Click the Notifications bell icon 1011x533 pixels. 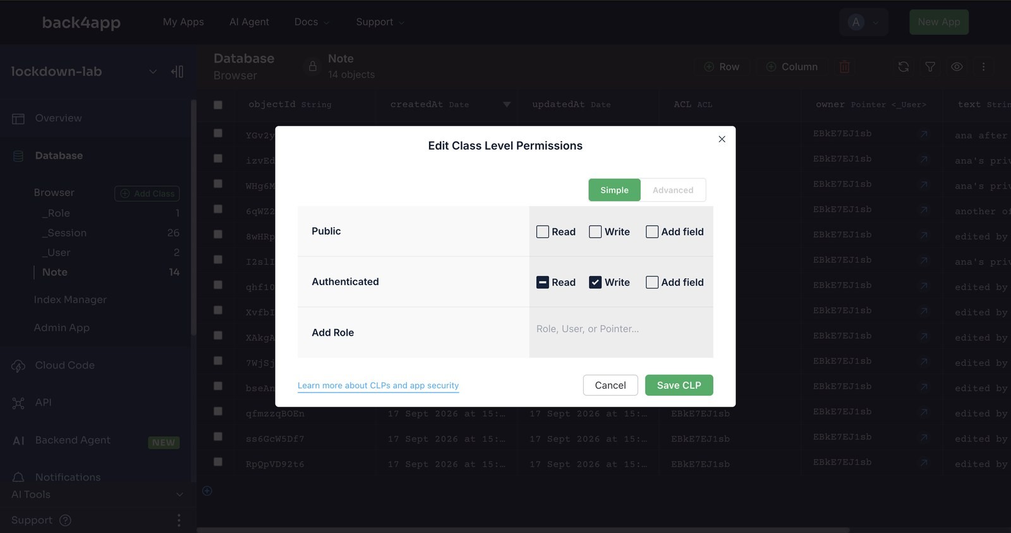tap(18, 477)
